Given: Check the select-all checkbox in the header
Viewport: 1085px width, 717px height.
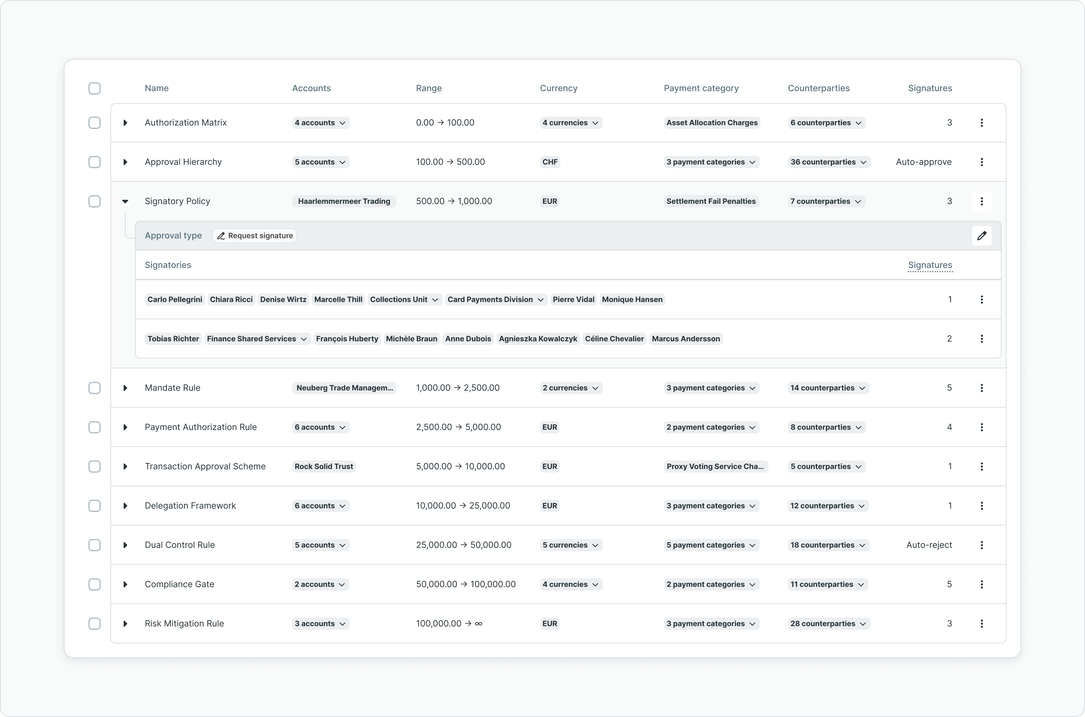Looking at the screenshot, I should tap(94, 88).
